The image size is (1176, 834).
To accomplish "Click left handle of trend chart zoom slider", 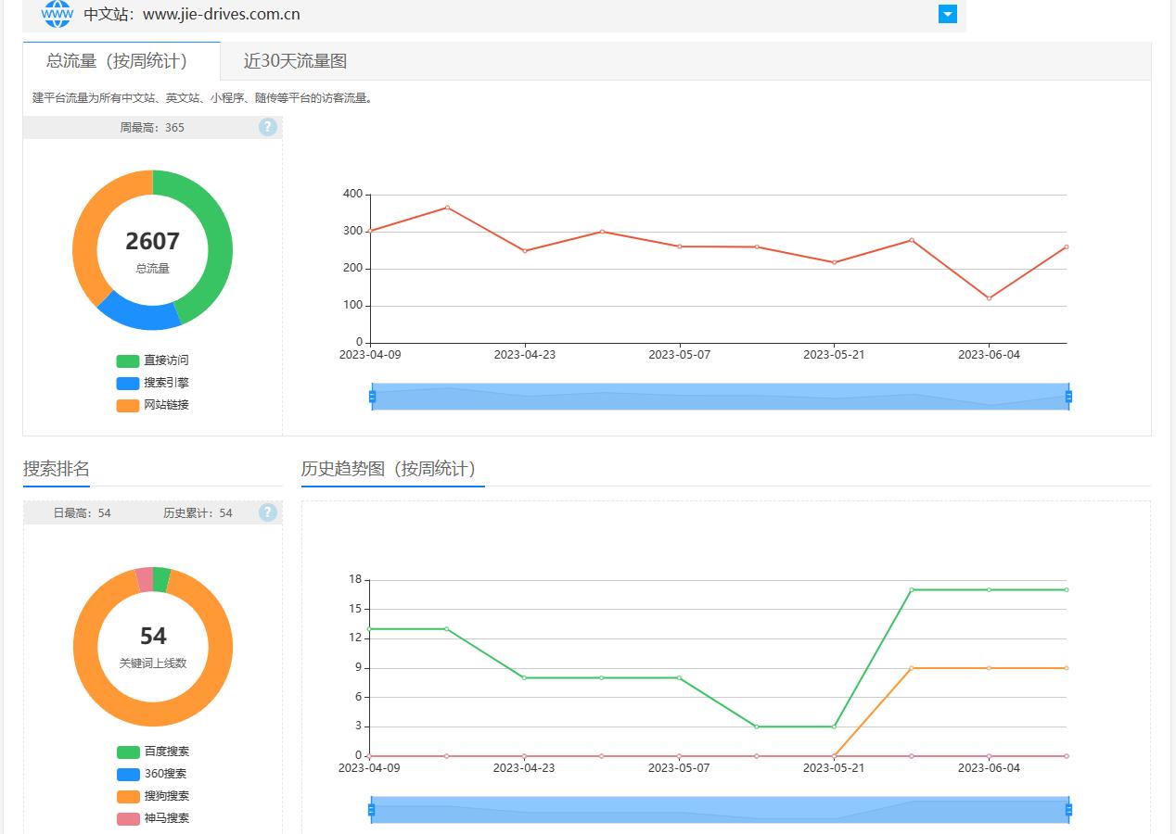I will (x=372, y=810).
